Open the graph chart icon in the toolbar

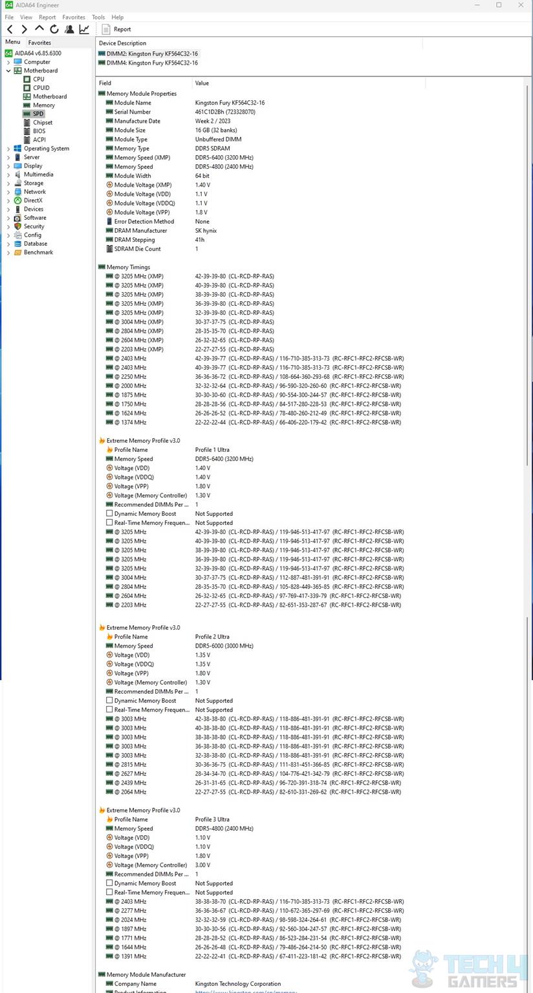(84, 29)
